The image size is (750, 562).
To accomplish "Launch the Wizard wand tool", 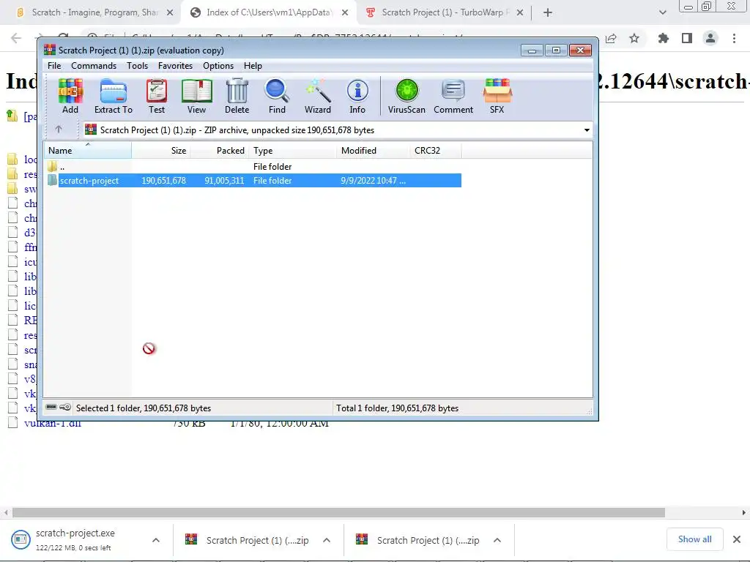I will coord(318,96).
